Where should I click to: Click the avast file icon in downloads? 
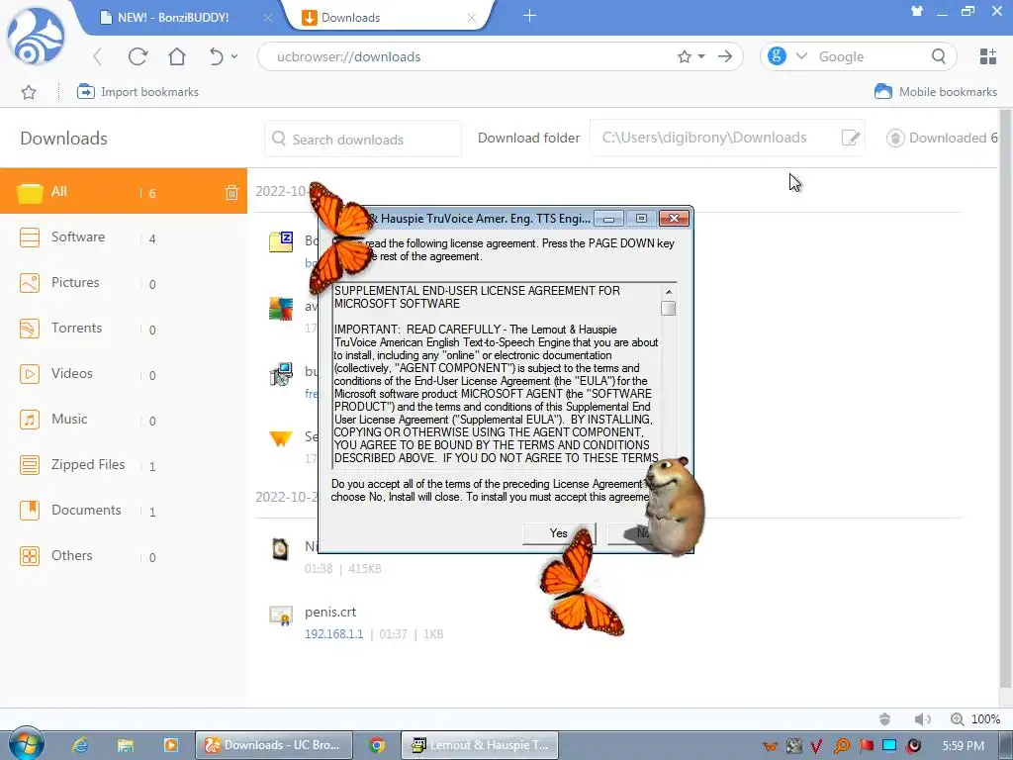point(281,309)
